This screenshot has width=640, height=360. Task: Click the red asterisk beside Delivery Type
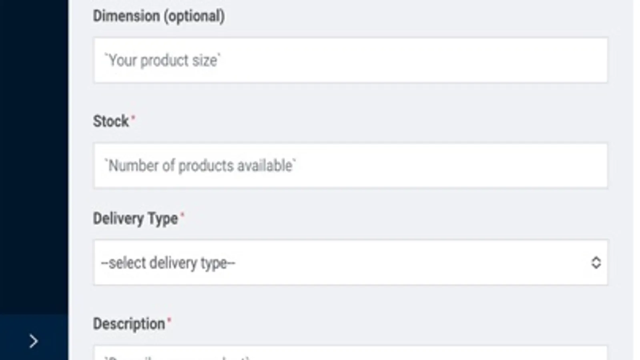click(x=182, y=215)
